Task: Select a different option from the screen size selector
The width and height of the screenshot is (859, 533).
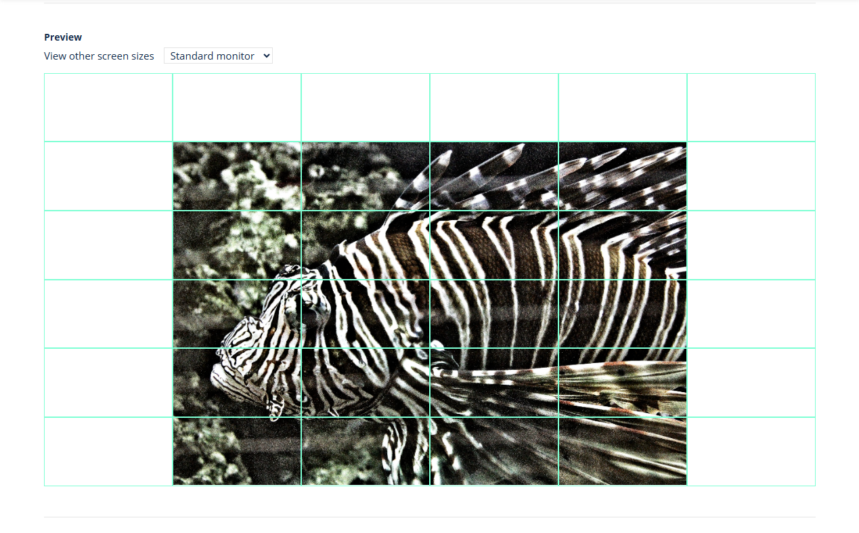Action: click(217, 56)
